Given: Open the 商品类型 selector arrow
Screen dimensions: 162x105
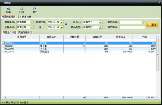Looking at the screenshot, I should pos(100,27).
